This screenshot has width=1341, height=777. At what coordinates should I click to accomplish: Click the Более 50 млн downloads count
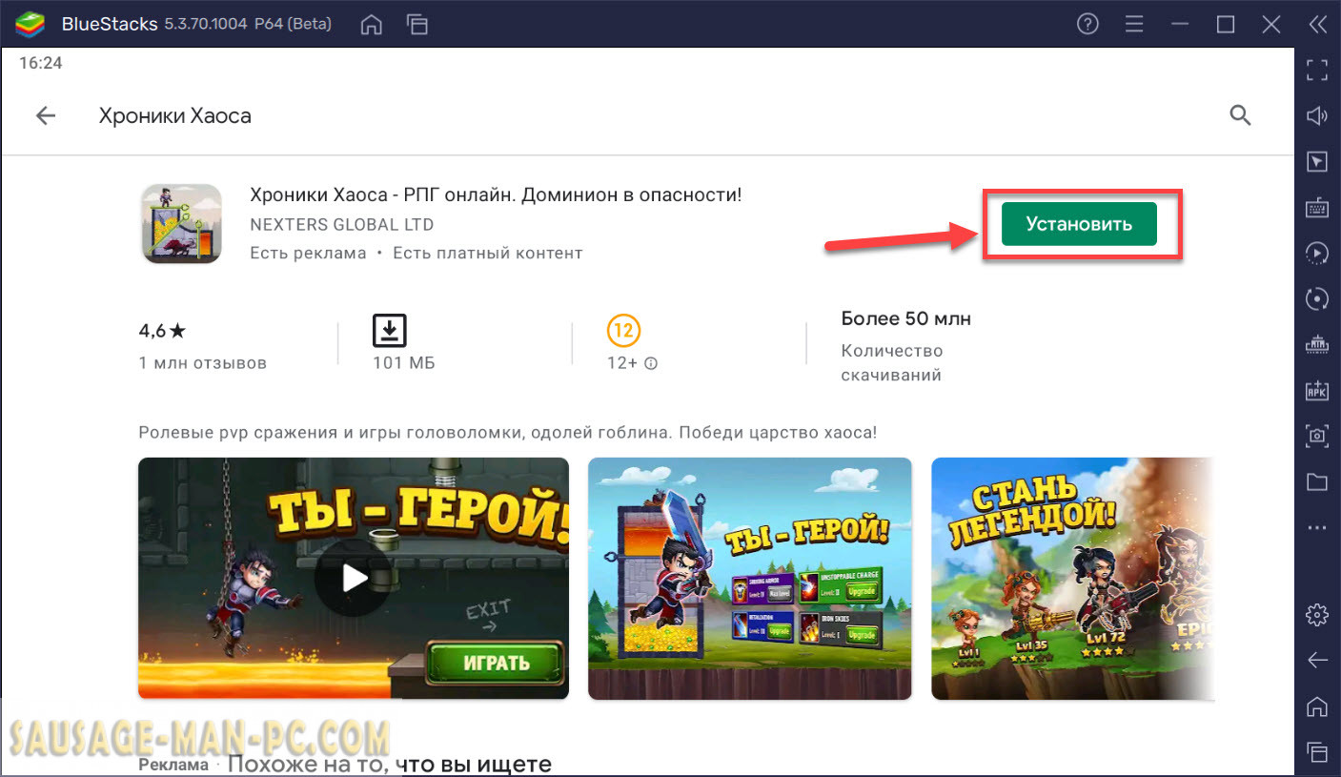click(906, 318)
